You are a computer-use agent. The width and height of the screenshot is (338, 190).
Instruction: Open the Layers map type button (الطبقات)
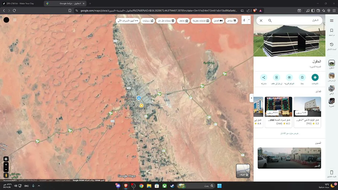pos(243,170)
